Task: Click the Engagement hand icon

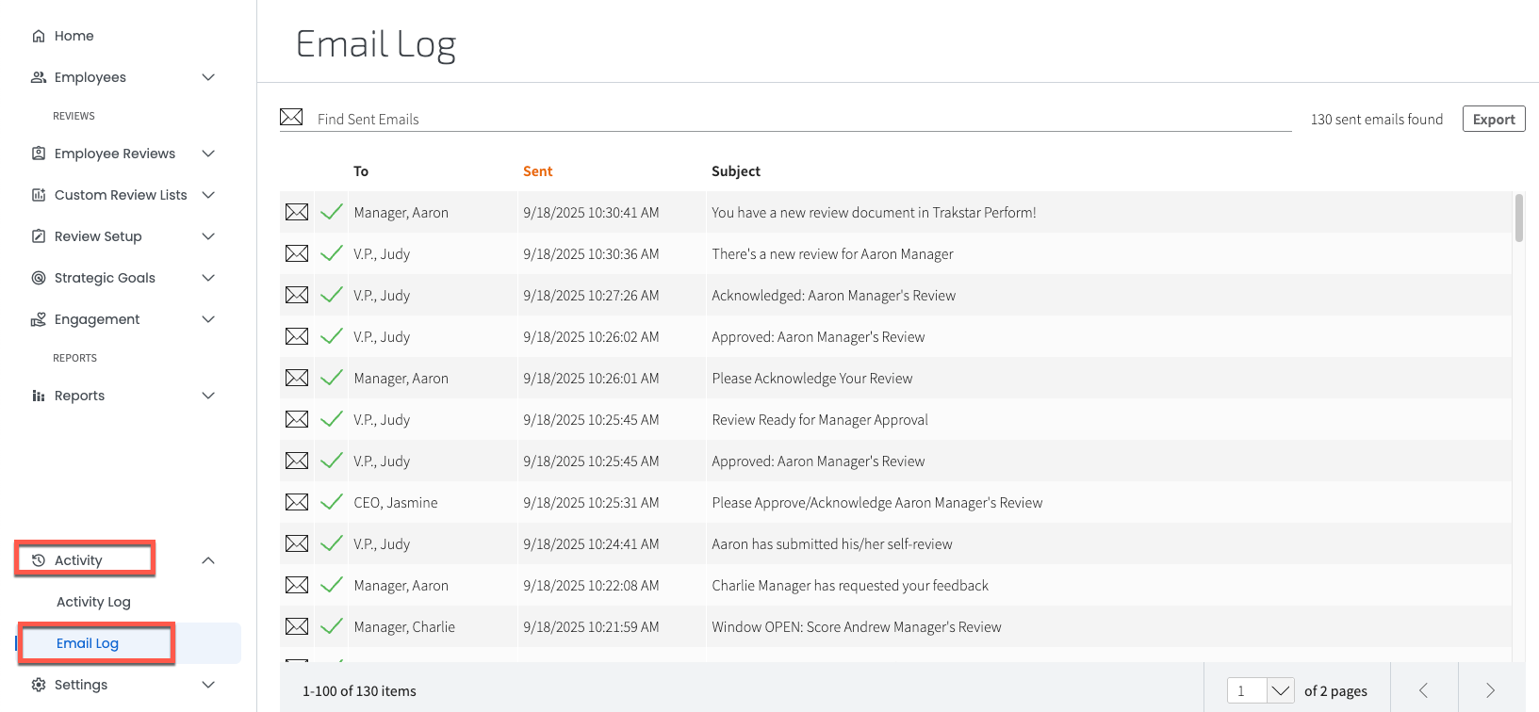Action: coord(39,319)
